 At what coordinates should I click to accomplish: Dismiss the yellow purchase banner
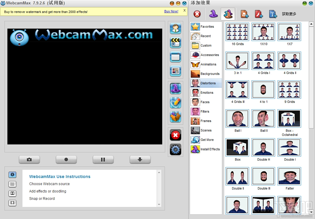point(184,10)
